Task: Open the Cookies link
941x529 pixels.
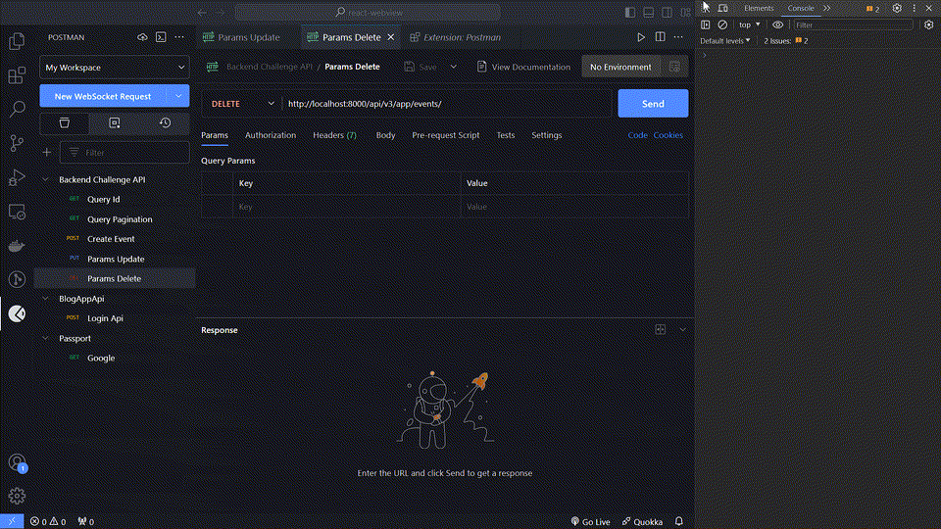Action: [x=668, y=135]
